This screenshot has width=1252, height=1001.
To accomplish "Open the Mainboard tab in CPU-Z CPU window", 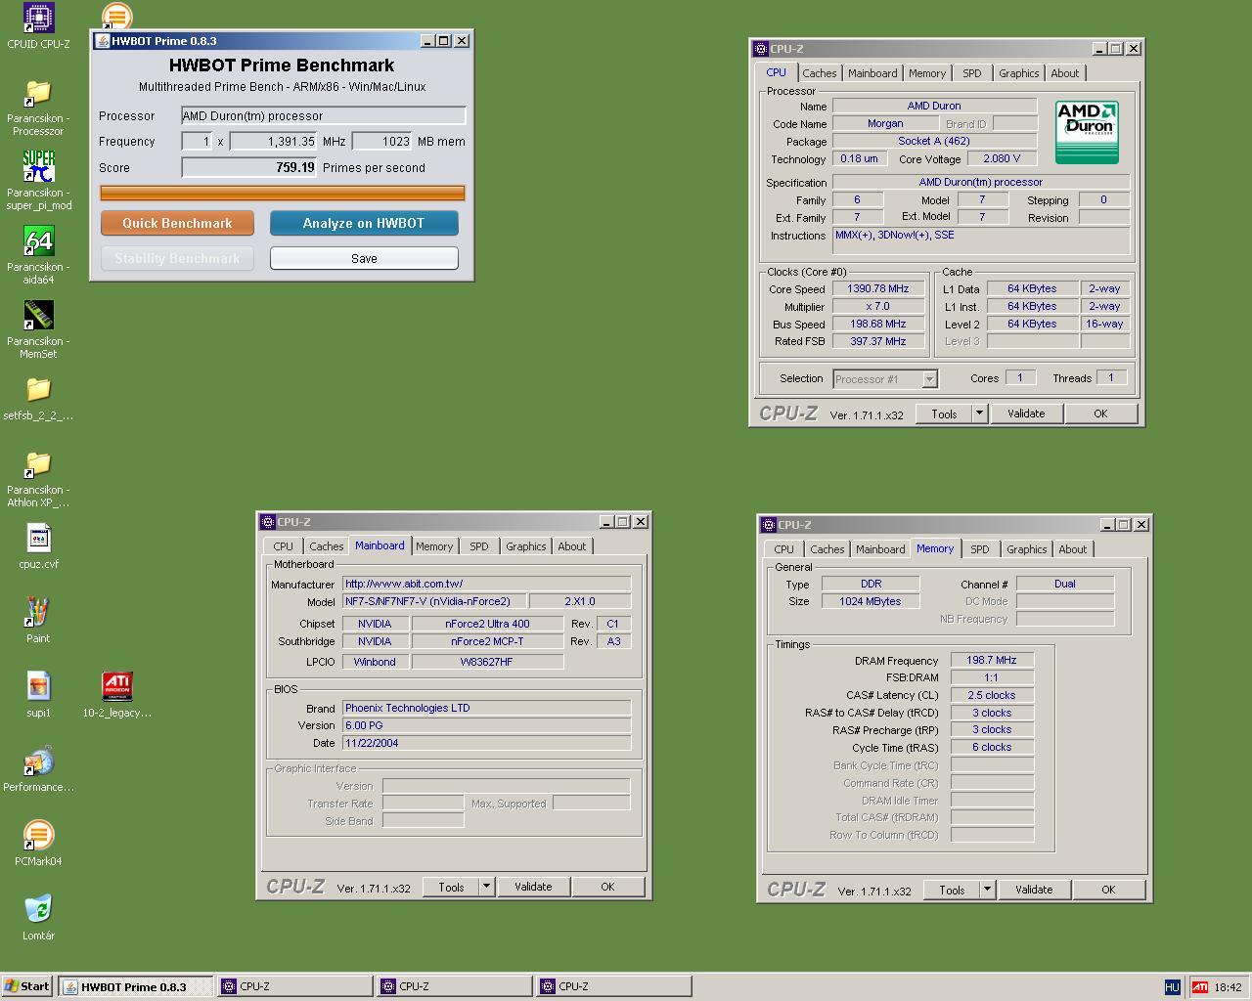I will click(872, 73).
